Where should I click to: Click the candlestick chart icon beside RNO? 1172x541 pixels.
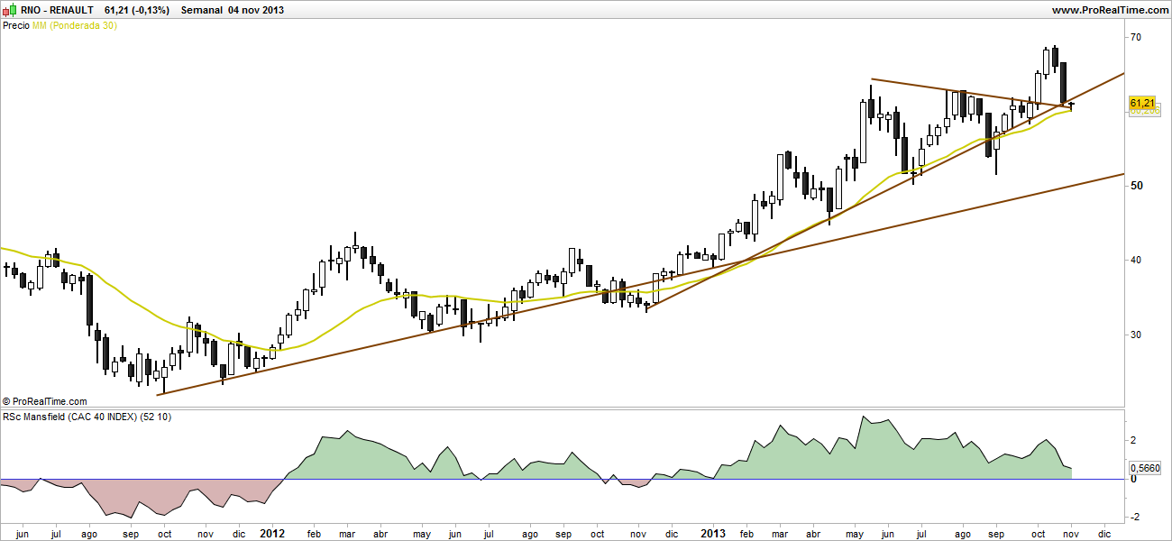coord(10,10)
